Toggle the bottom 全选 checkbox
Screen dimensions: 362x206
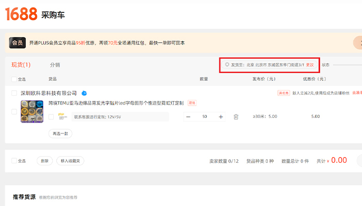(x=14, y=161)
